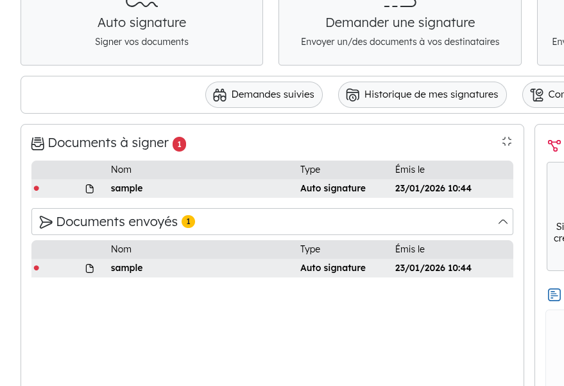Click the red workflow icon in right panel
The image size is (564, 386).
554,146
